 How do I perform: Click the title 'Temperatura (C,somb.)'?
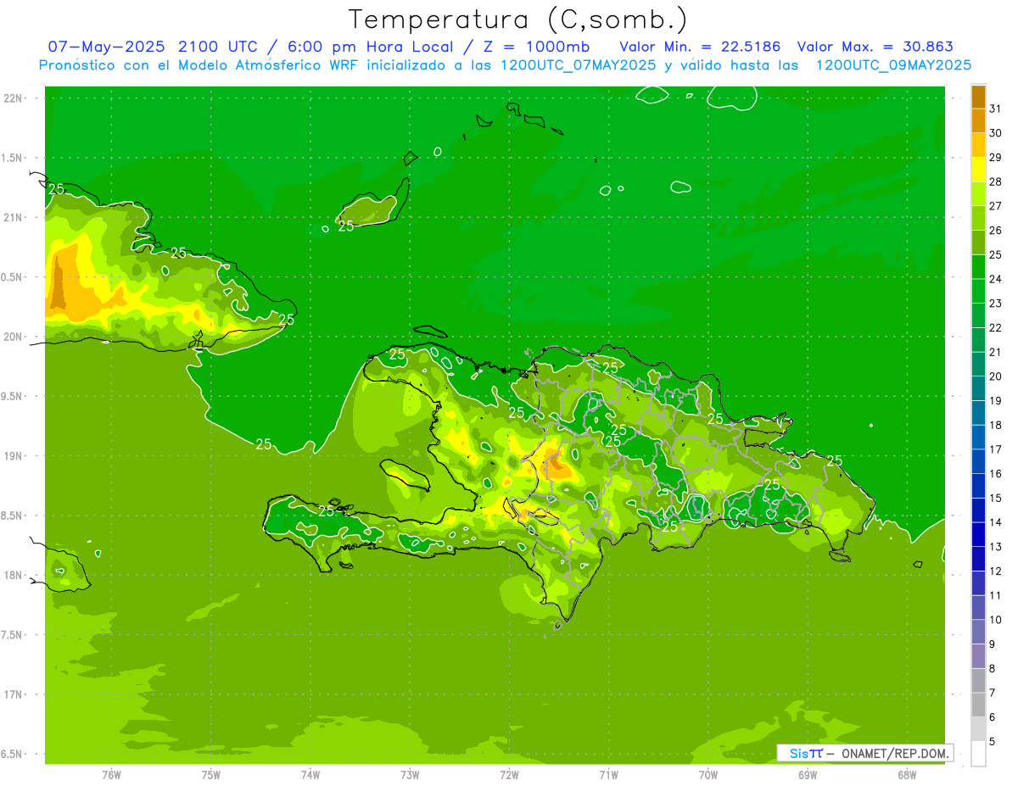click(518, 20)
